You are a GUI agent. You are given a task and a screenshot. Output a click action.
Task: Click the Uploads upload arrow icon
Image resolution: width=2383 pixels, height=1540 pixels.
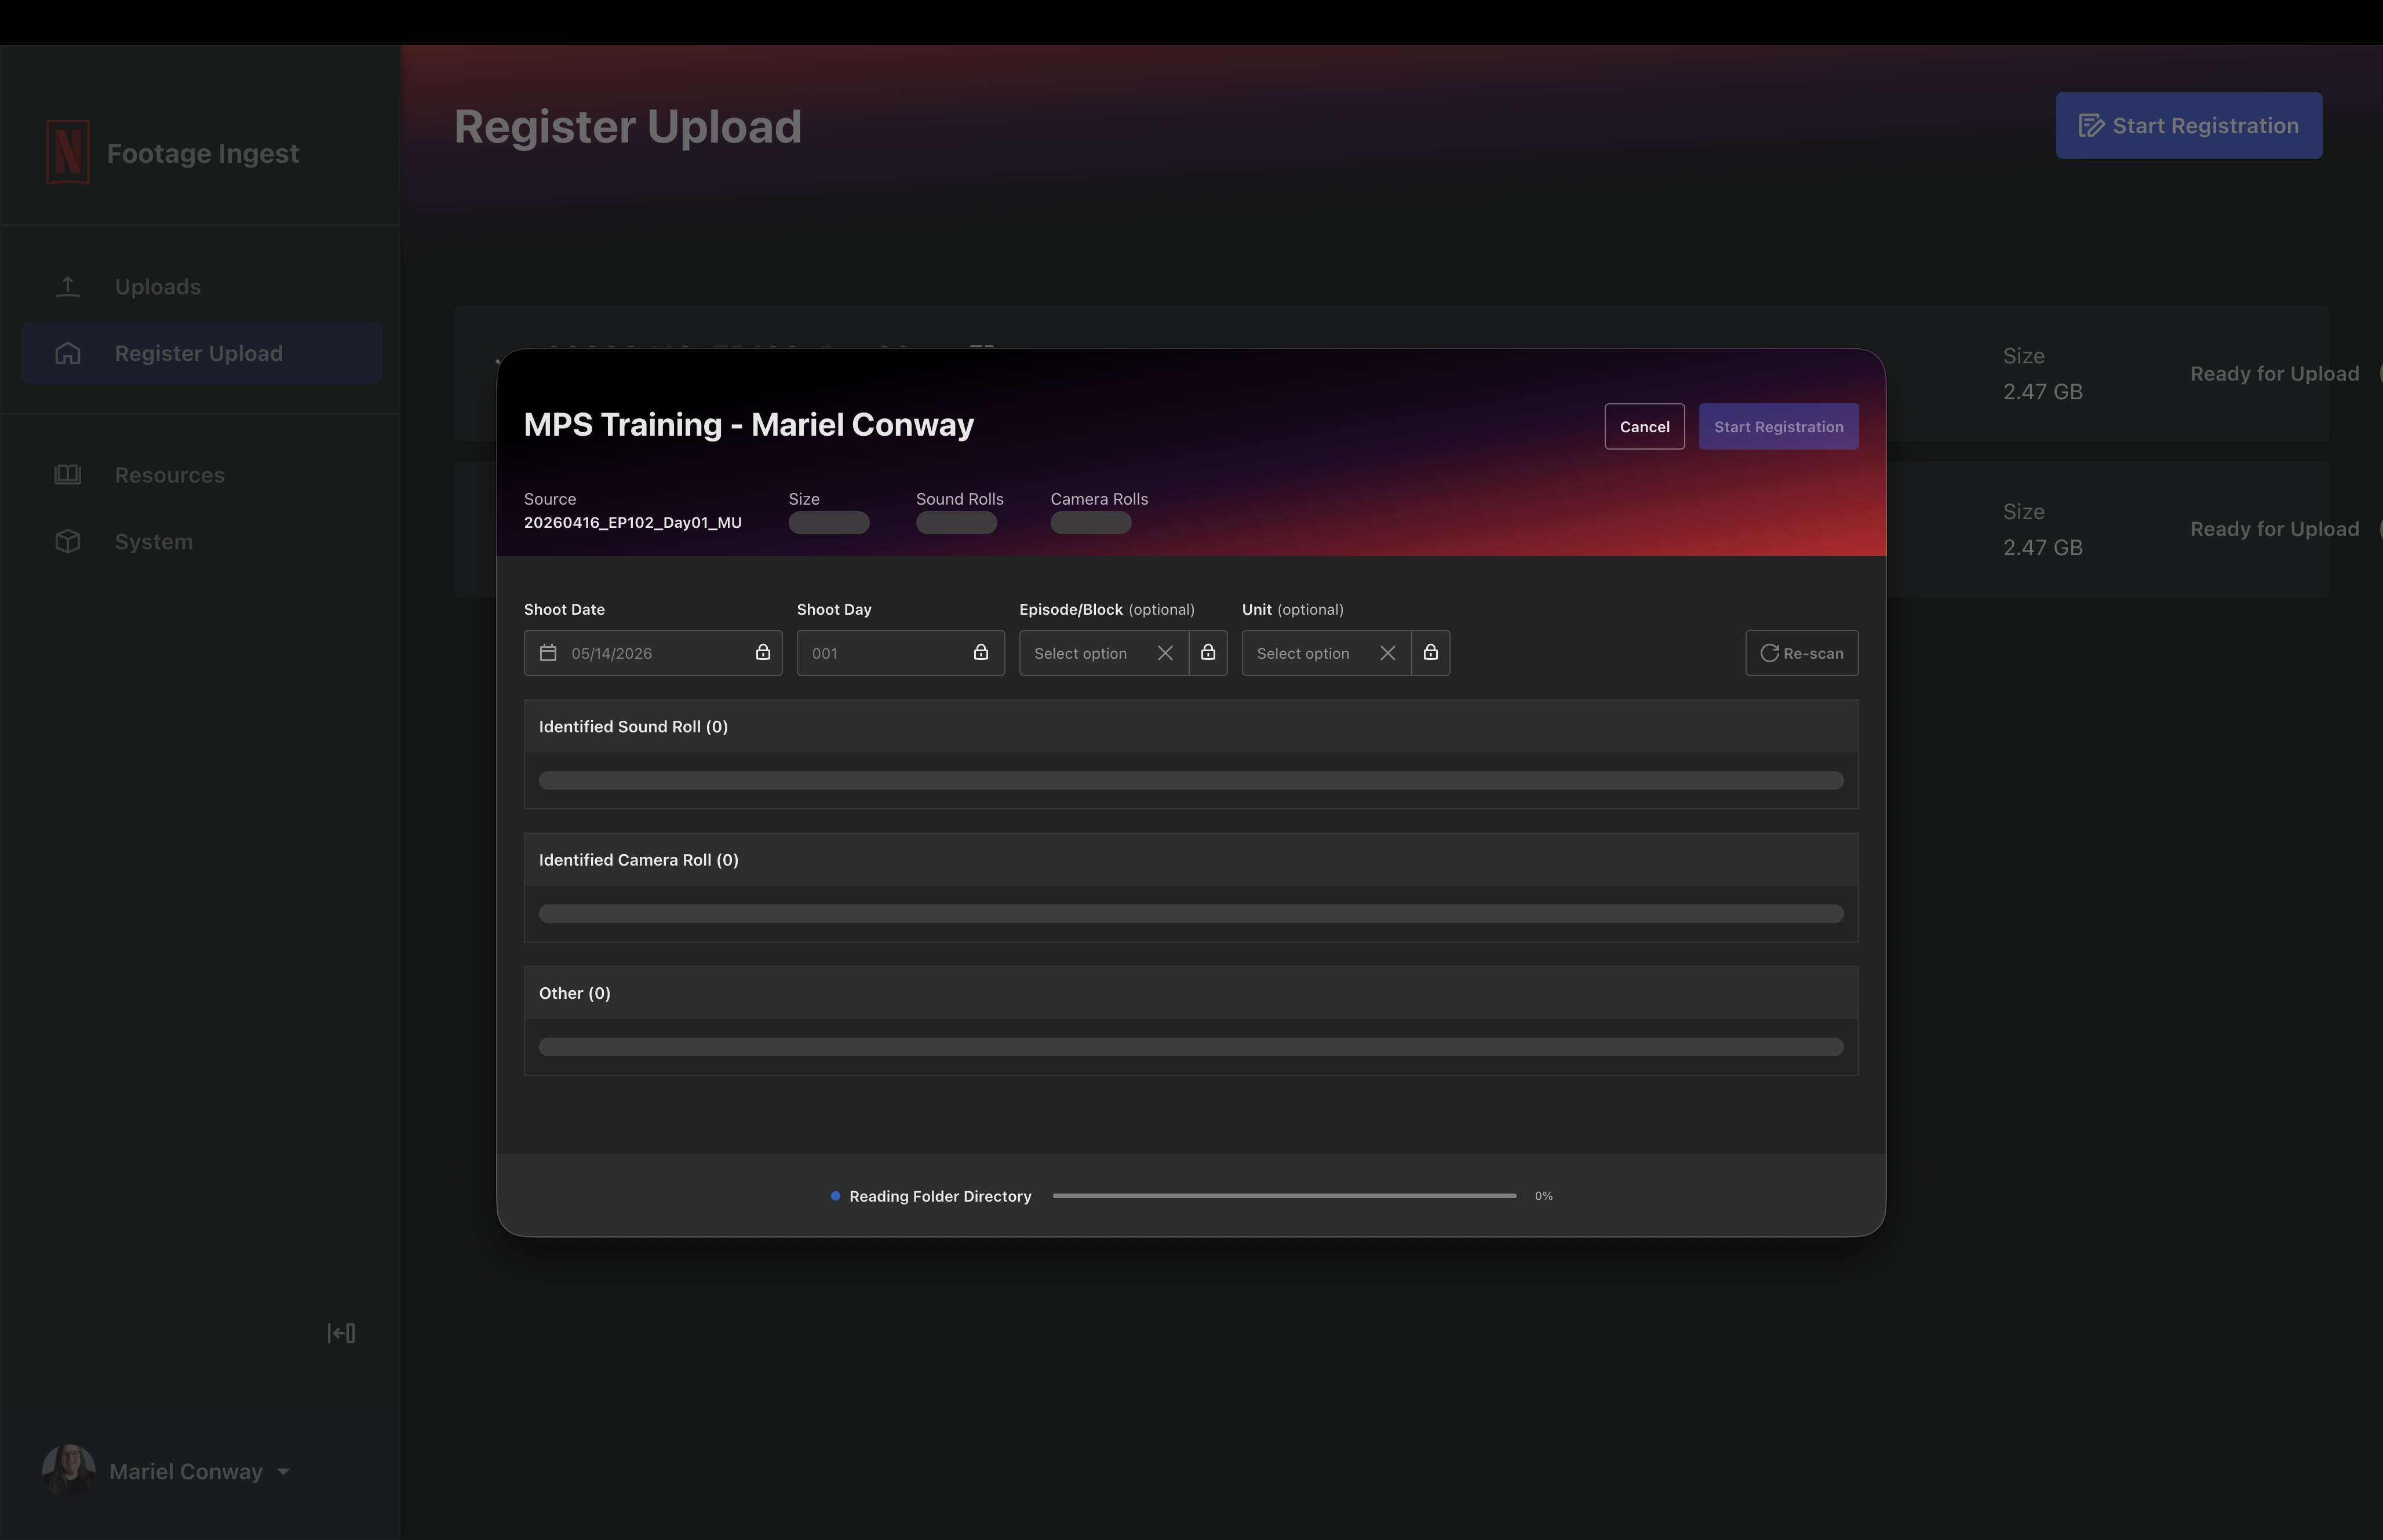coord(68,287)
